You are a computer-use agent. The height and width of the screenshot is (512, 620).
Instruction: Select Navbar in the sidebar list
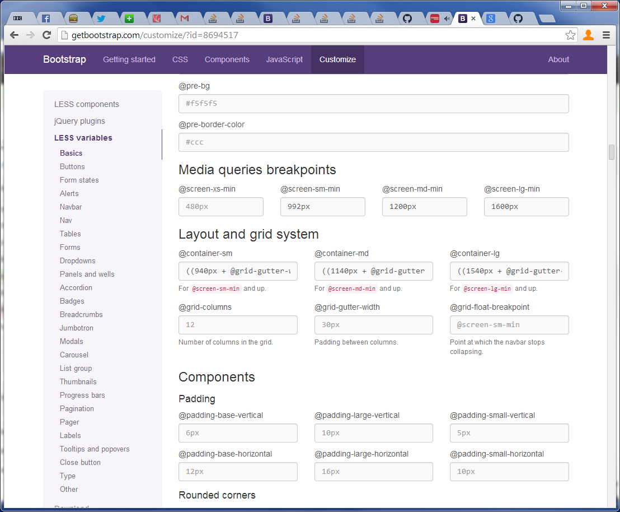(71, 207)
